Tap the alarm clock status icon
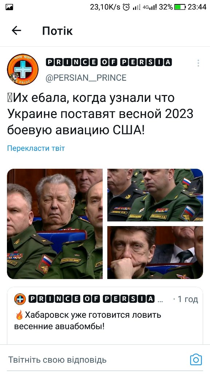This screenshot has height=374, width=210. 126,7
